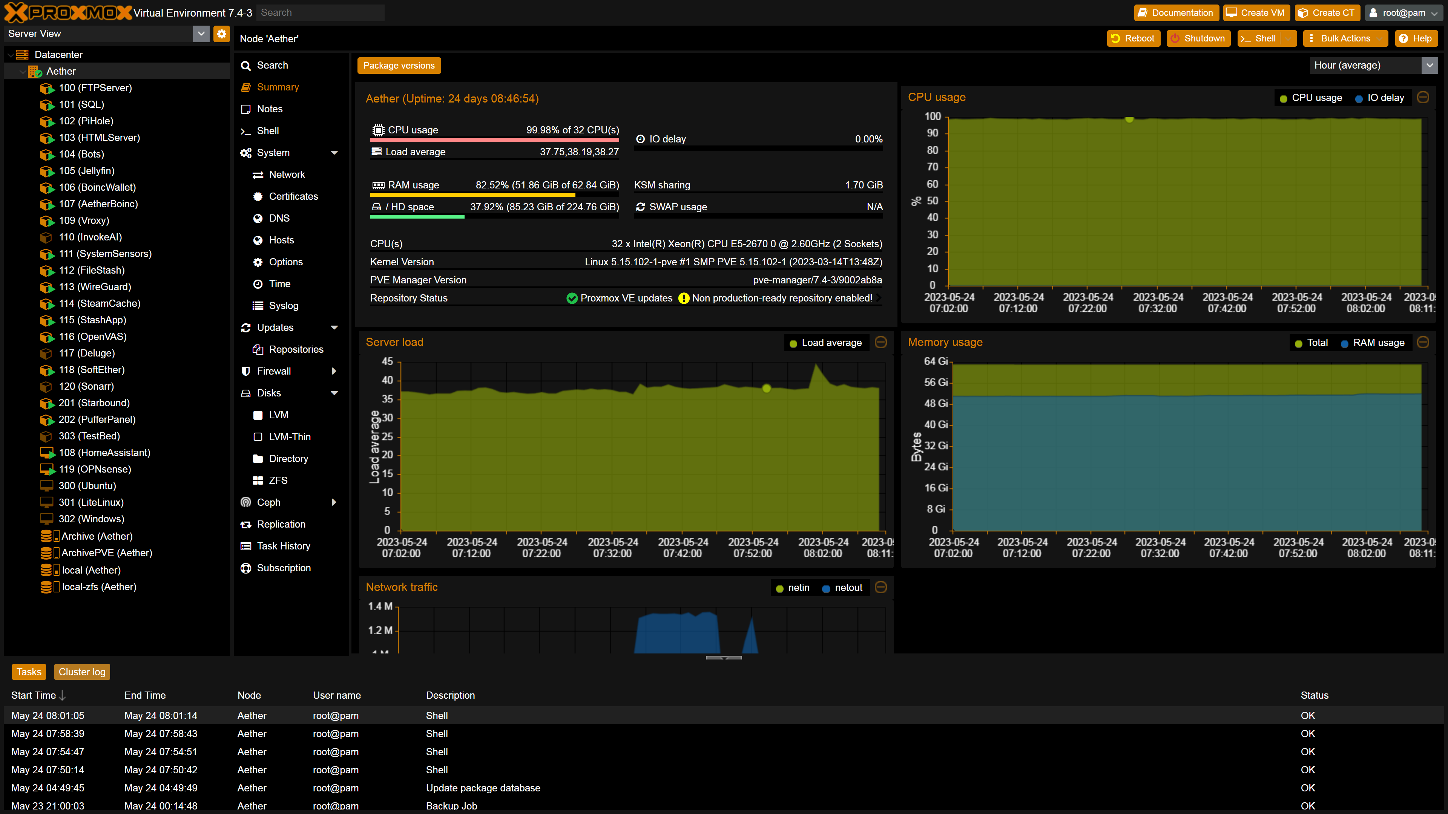1448x814 pixels.
Task: Open the Replication section
Action: click(281, 524)
